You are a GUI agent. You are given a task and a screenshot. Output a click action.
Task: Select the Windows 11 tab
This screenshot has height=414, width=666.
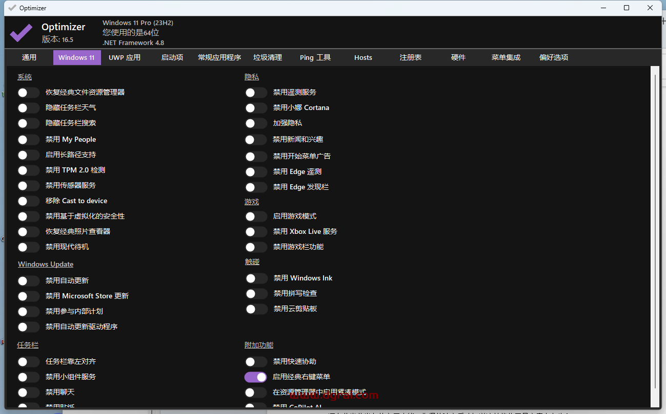(77, 57)
